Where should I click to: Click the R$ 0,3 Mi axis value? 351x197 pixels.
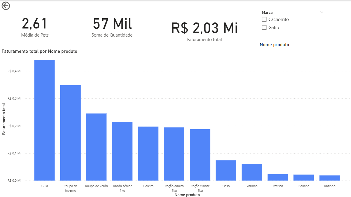point(14,98)
